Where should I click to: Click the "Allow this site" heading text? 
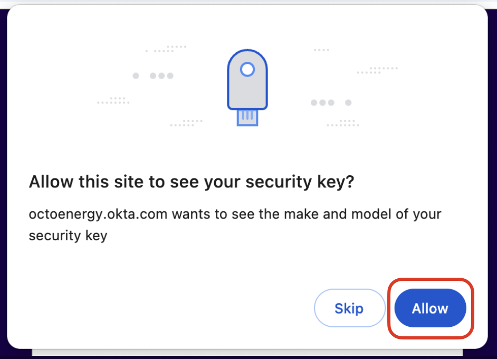click(191, 182)
